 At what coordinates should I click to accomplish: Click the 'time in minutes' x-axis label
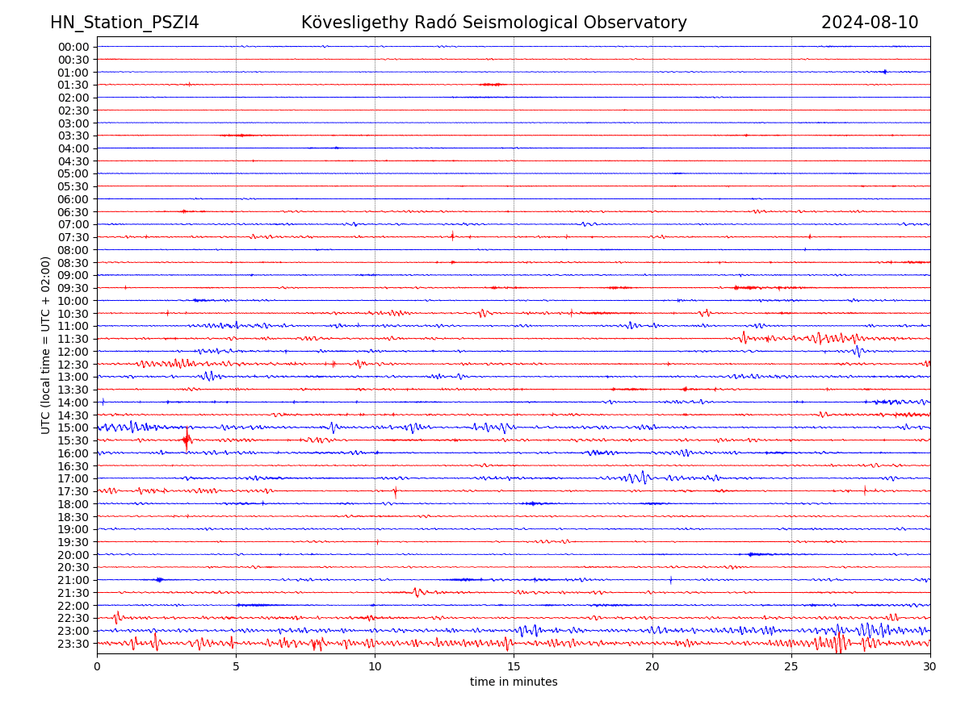click(x=514, y=682)
